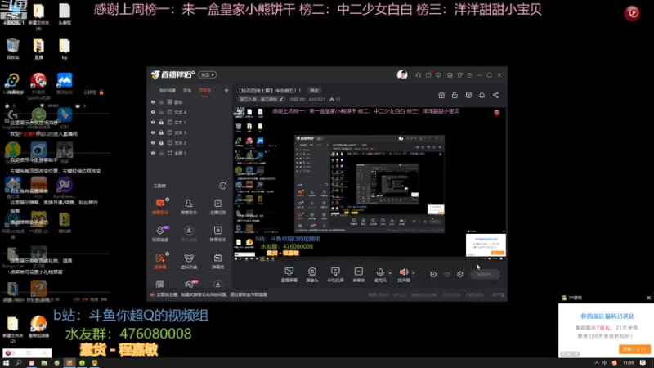Open the 虚拟形象 bear-face tool
Screen dimensions: 654x368
[x=189, y=261]
